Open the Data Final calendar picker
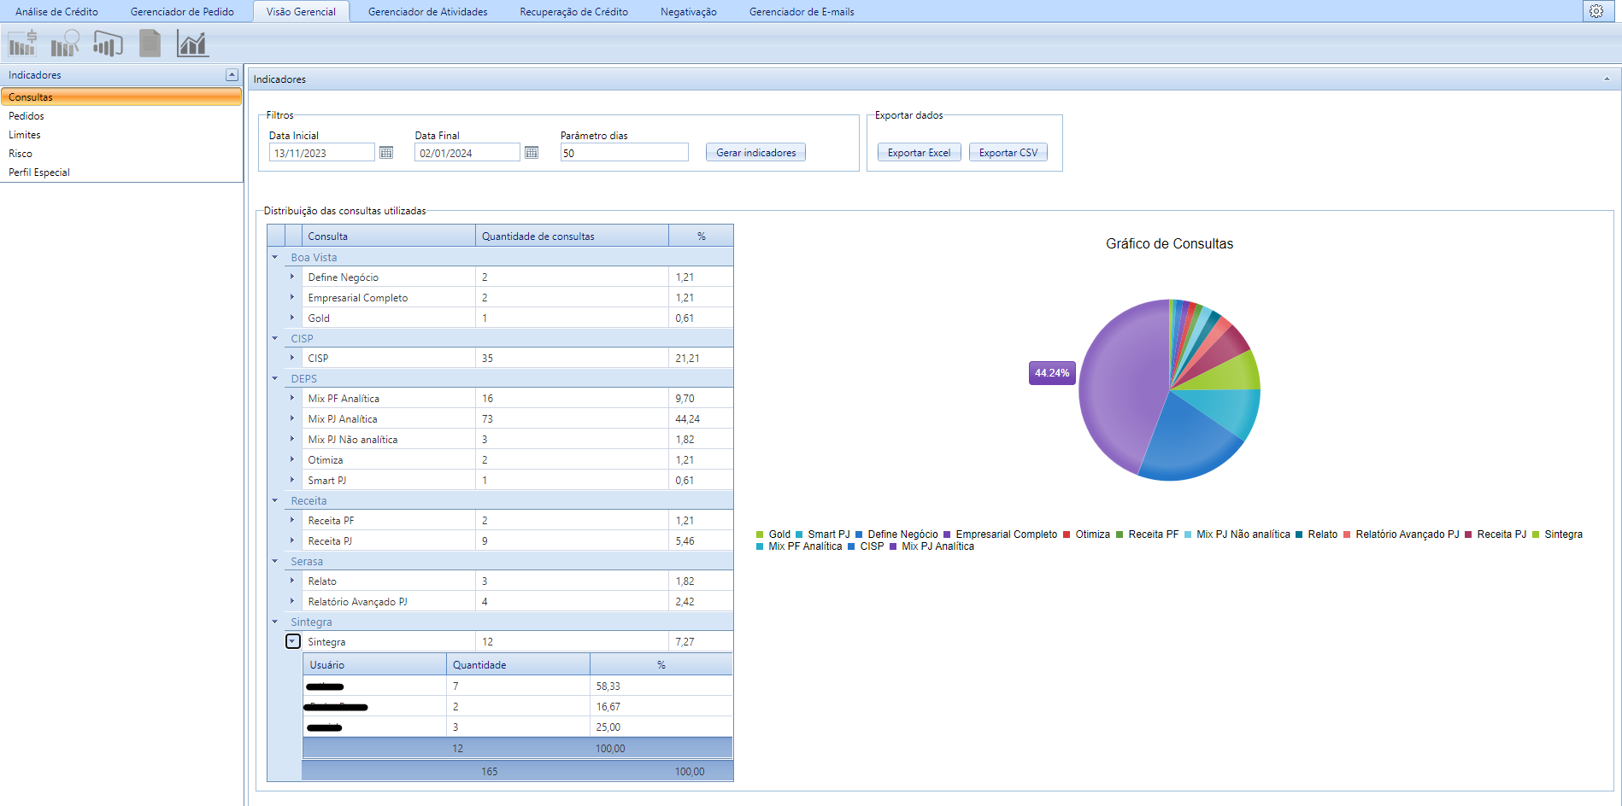The image size is (1622, 806). (532, 152)
